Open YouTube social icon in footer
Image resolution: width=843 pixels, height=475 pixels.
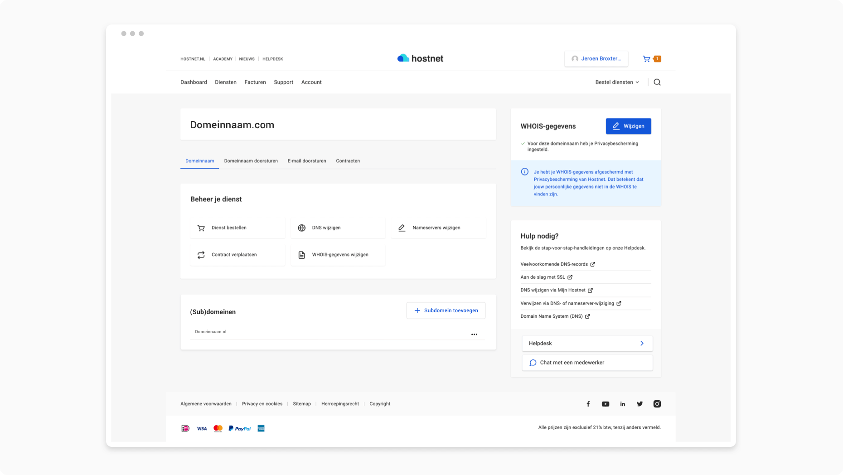coord(606,404)
